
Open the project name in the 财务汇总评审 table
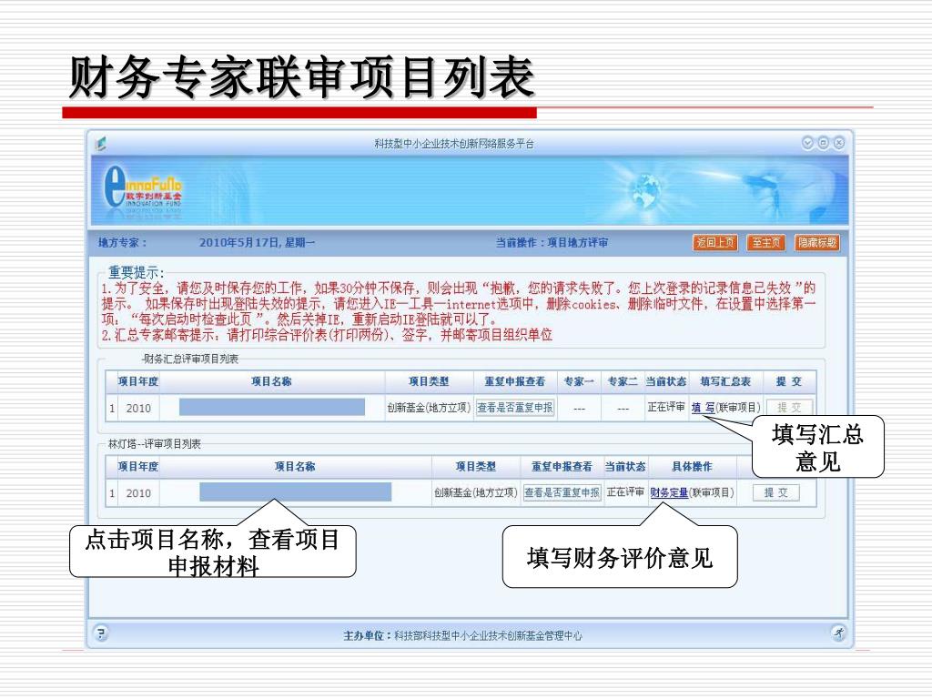[271, 407]
